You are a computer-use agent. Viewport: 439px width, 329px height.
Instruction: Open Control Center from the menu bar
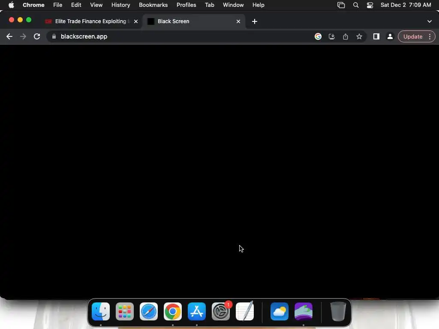370,5
